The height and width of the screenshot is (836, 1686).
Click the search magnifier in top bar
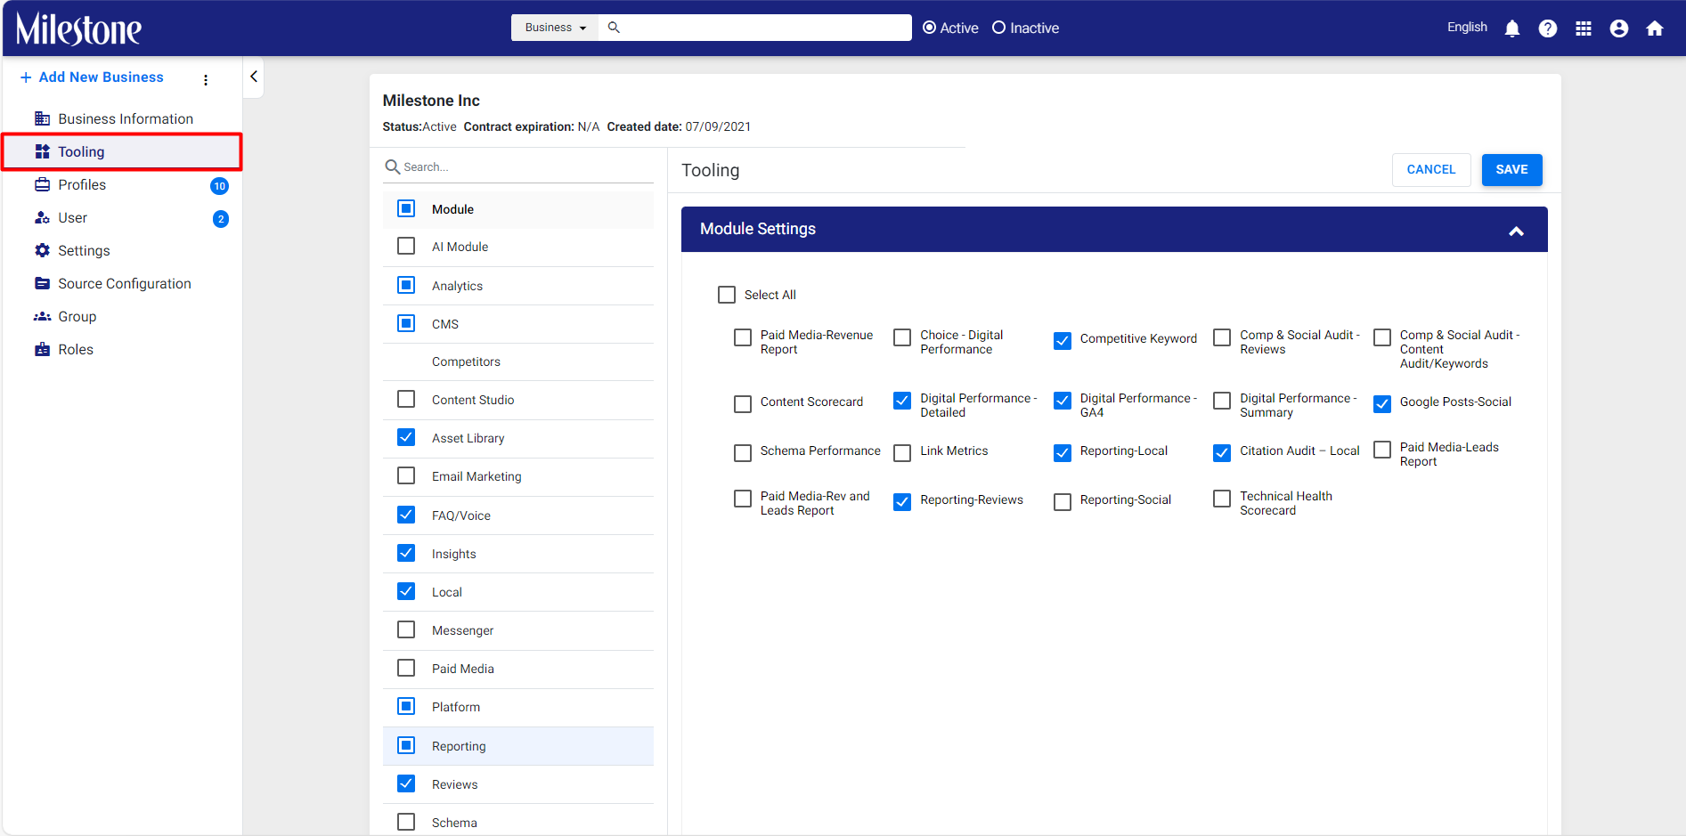click(614, 28)
